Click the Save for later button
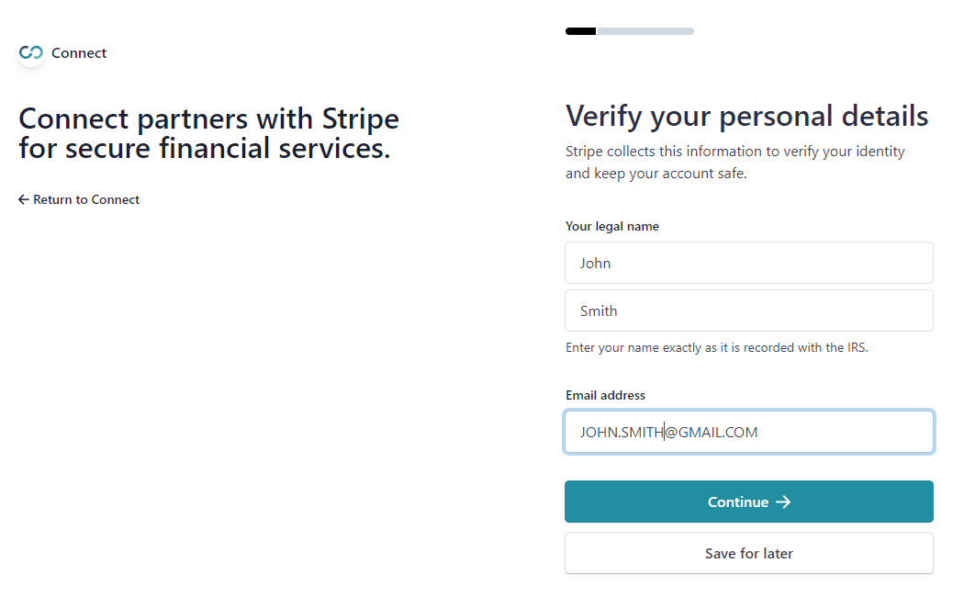Image resolution: width=975 pixels, height=598 pixels. point(748,553)
